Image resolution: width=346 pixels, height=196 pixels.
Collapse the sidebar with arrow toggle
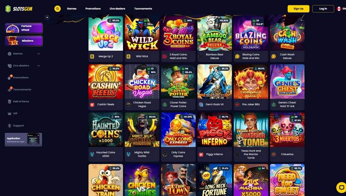pyautogui.click(x=47, y=17)
